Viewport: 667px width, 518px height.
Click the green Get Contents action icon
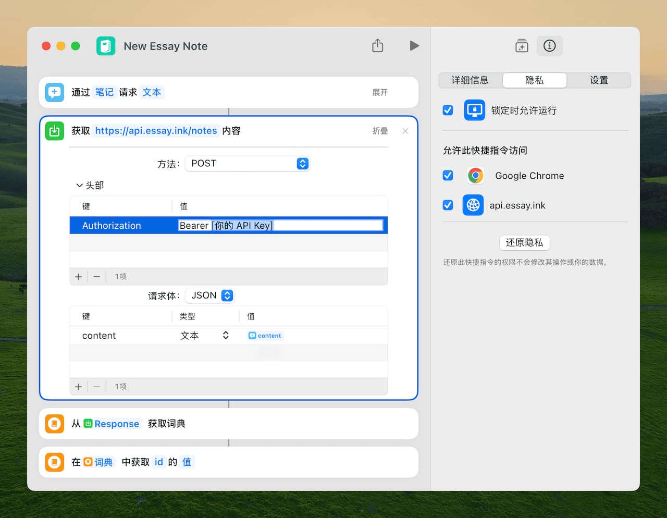tap(55, 131)
